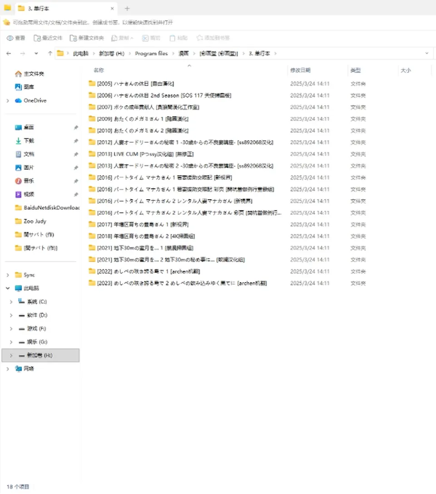Click the 视频 videos icon in sidebar
Screen dimensions: 436x494
click(x=18, y=194)
